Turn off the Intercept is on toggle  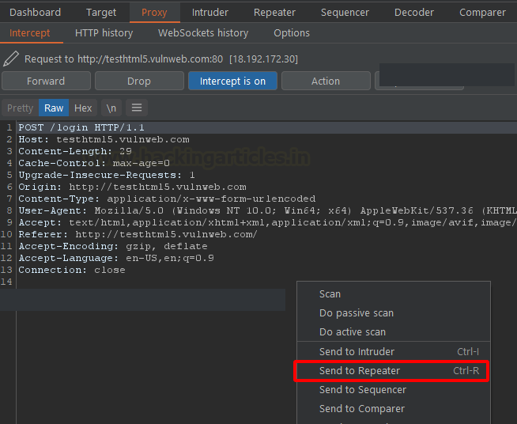pos(232,81)
